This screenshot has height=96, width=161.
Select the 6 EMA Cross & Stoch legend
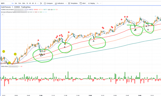tap(7, 10)
